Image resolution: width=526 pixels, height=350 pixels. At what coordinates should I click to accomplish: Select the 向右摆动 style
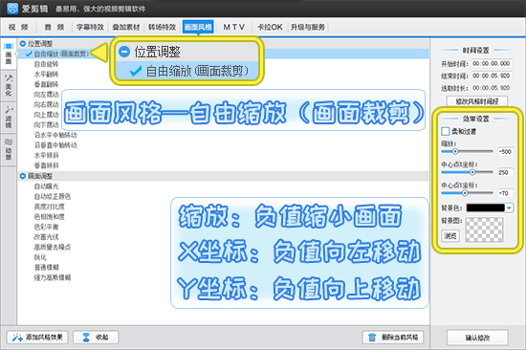point(46,104)
